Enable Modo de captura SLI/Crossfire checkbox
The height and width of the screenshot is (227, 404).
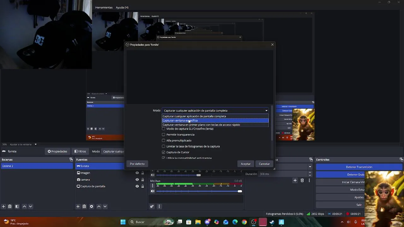click(163, 129)
